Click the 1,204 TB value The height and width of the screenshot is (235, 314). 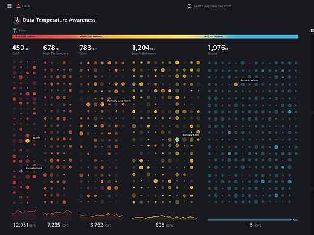(142, 48)
